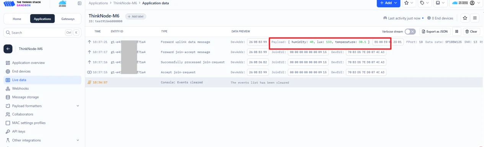Switch to Gateways tab

tap(68, 19)
